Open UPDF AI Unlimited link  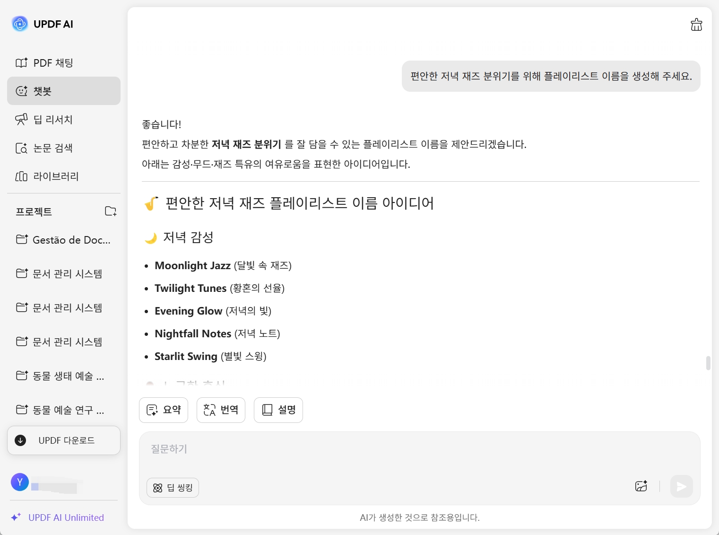[x=66, y=517]
